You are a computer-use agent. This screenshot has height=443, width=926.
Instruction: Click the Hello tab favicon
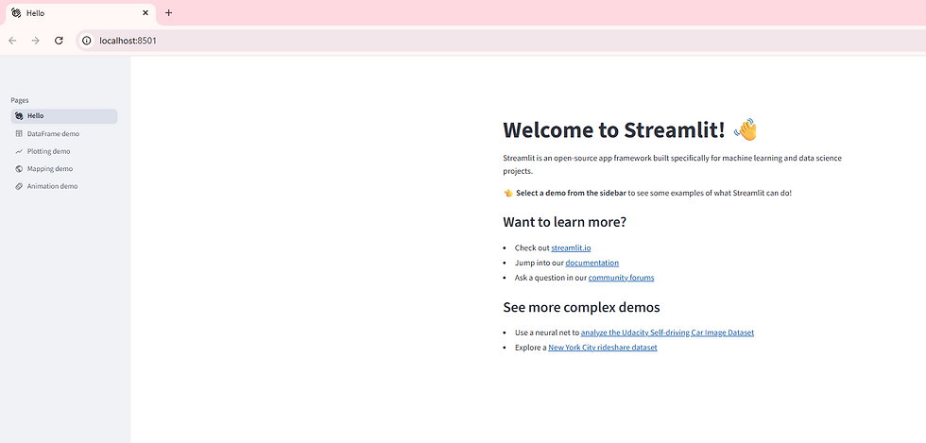click(16, 13)
